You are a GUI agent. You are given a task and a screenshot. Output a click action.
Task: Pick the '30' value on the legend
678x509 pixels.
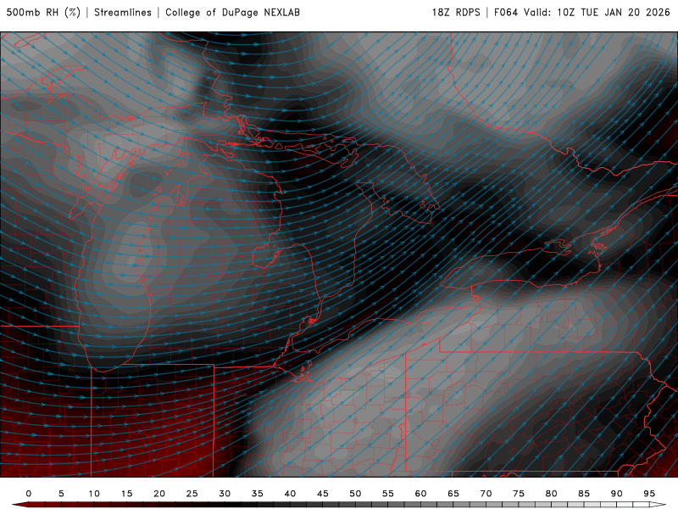pos(225,494)
